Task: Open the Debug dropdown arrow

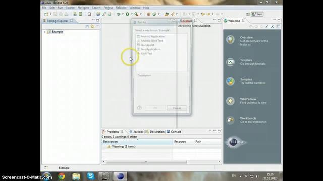Action: [123, 14]
